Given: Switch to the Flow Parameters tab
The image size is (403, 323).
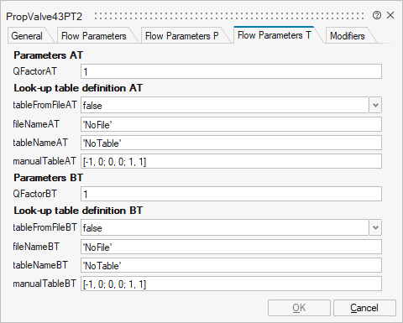Looking at the screenshot, I should [94, 36].
